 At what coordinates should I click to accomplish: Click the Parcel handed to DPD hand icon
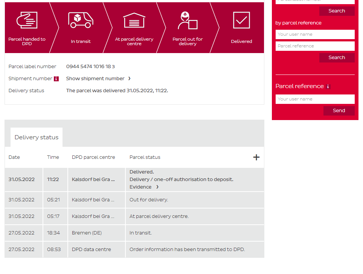point(27,20)
